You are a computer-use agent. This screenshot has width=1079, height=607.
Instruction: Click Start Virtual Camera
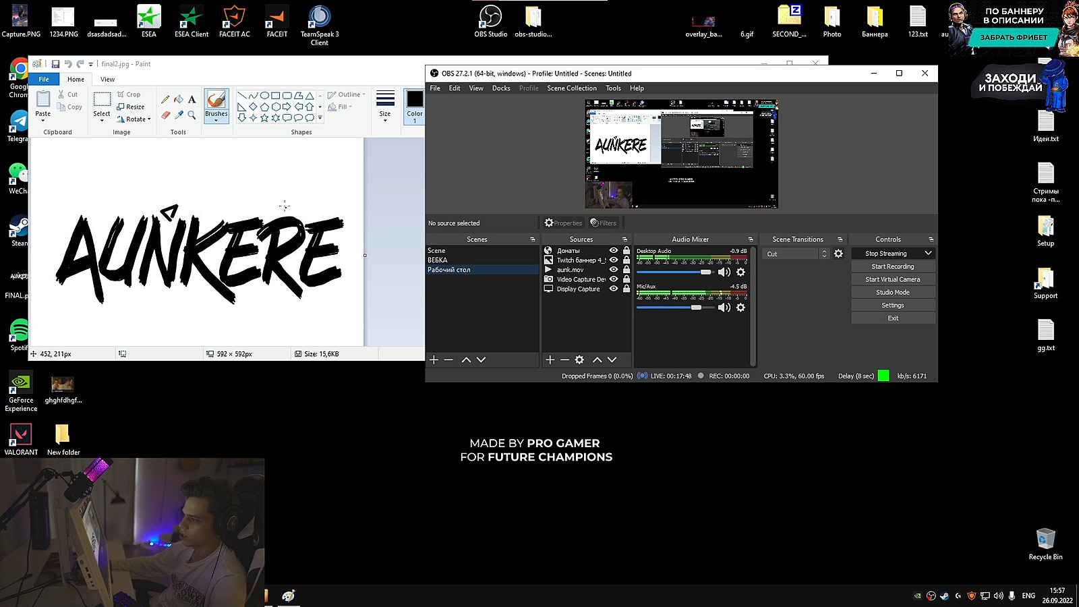[x=893, y=279]
